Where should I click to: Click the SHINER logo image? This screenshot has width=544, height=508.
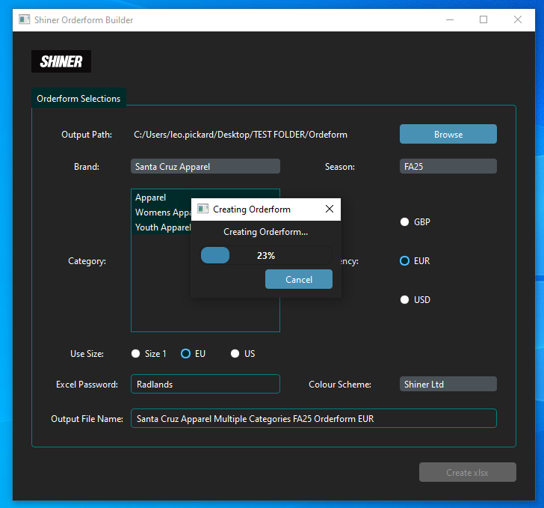point(61,61)
